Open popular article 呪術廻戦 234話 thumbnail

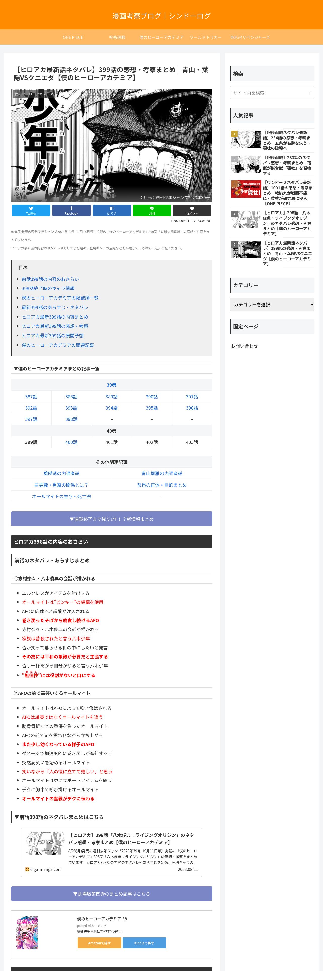point(246,139)
